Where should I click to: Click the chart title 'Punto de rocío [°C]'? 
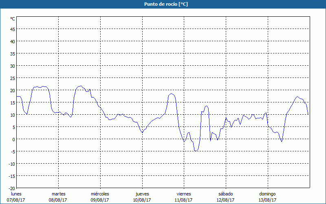tap(163, 4)
